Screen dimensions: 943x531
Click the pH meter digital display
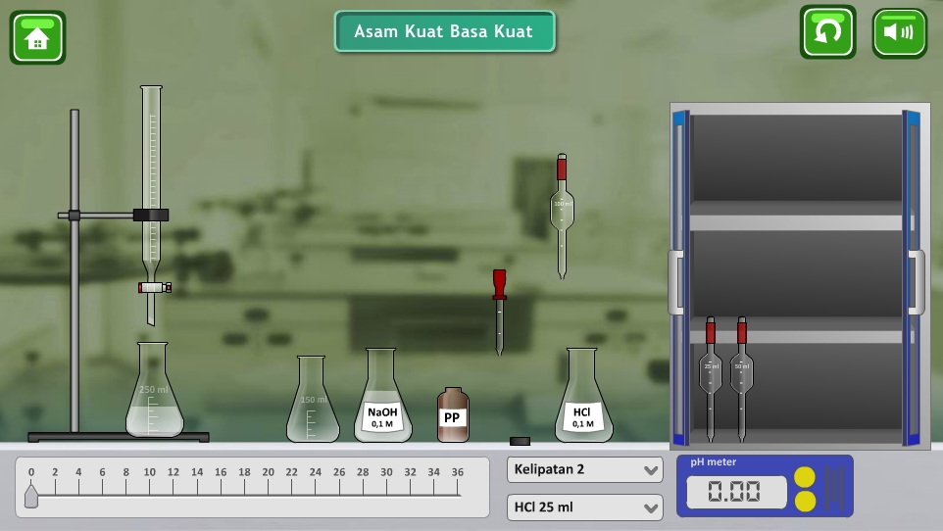click(x=736, y=492)
